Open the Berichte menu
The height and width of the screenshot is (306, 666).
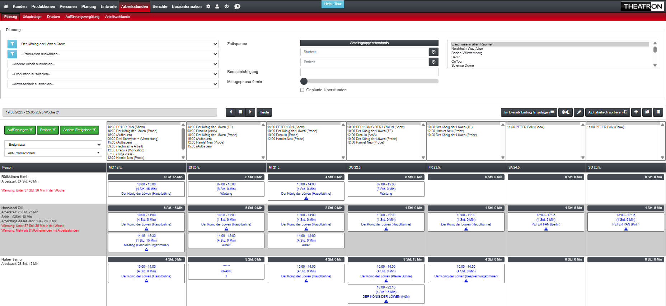click(x=160, y=6)
